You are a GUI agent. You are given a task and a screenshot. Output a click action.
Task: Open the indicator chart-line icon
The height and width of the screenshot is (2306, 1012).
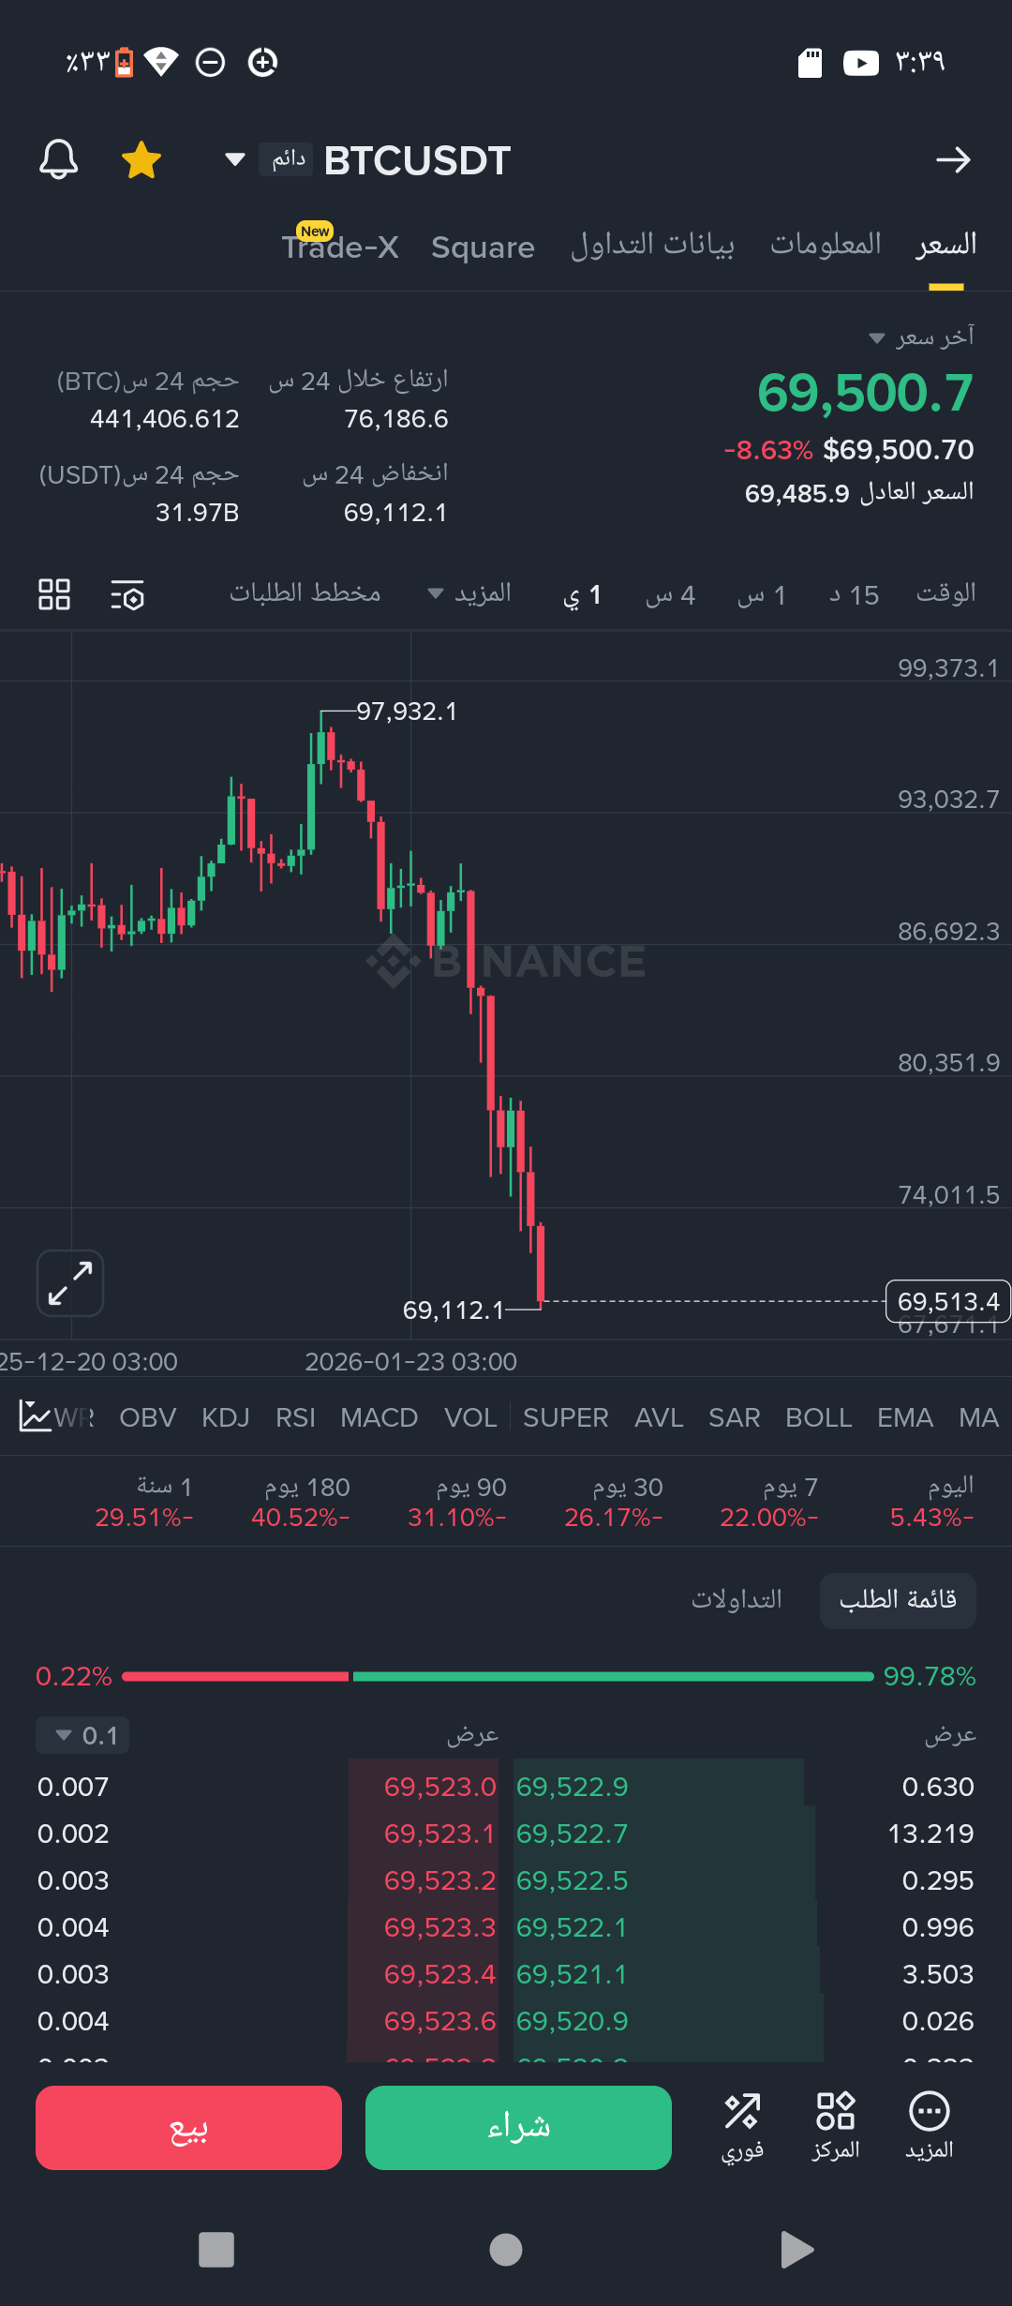pyautogui.click(x=35, y=1416)
